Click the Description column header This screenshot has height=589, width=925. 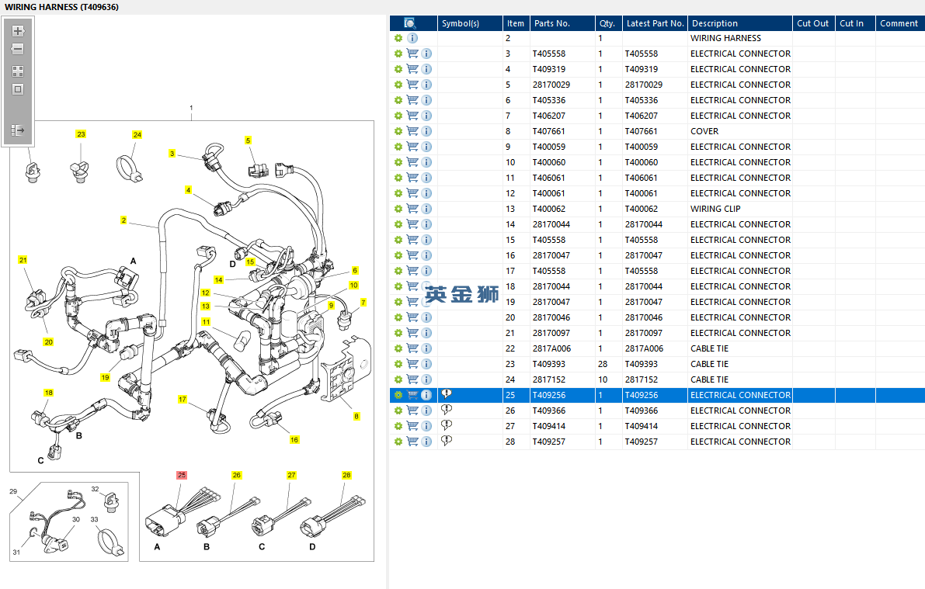715,23
